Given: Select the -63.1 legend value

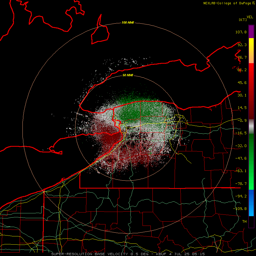Looking at the screenshot, I should (x=241, y=171).
